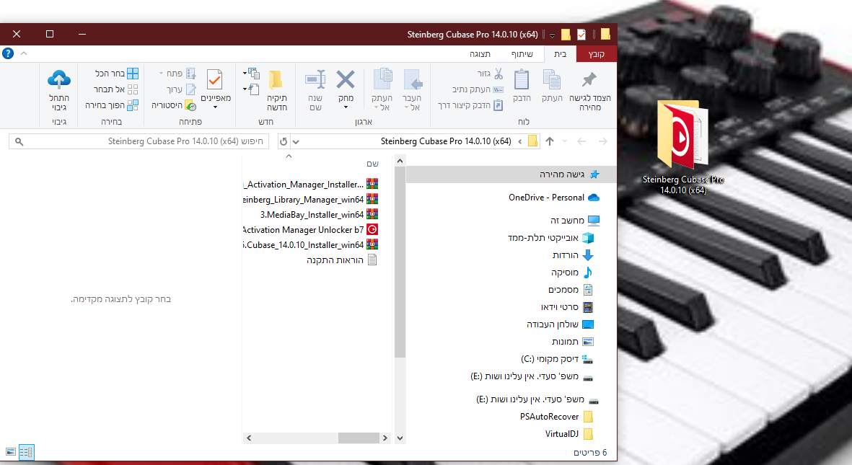Select the Steinberg Cubase Pro desktop folder icon

(683, 146)
